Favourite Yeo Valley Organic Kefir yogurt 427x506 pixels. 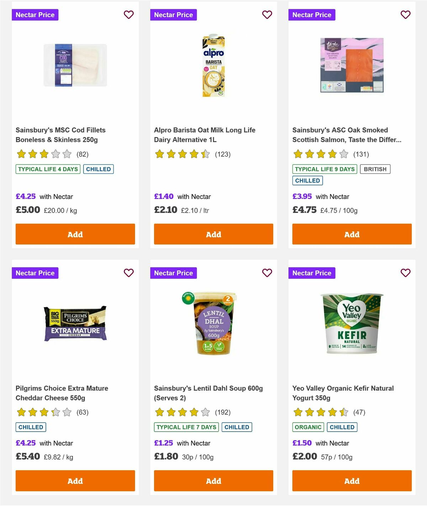(x=405, y=273)
